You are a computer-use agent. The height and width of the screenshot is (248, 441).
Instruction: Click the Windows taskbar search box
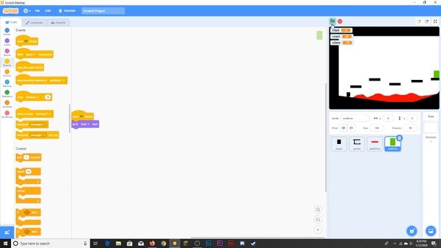click(50, 243)
